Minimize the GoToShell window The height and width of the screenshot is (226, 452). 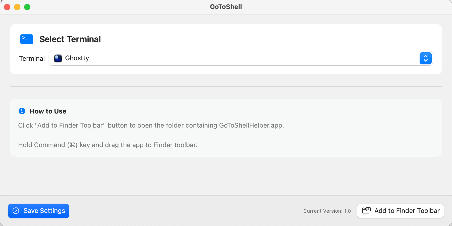point(17,7)
